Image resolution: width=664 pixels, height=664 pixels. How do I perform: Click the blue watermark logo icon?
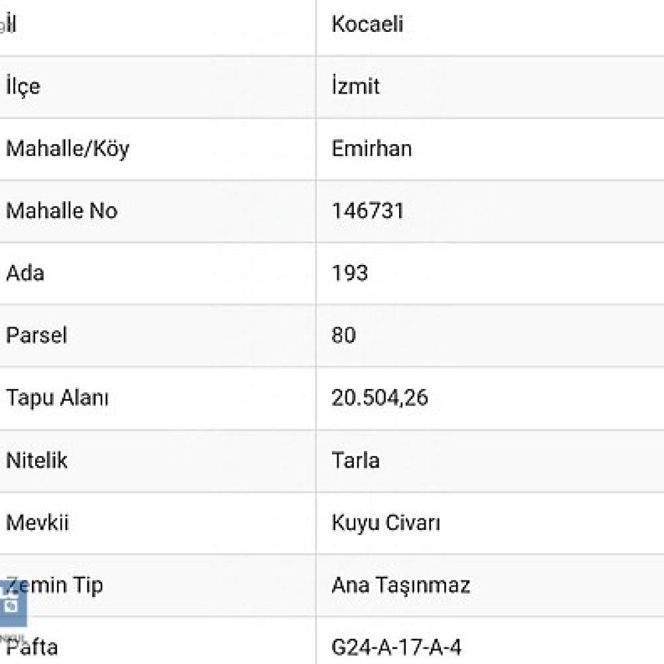[x=13, y=604]
